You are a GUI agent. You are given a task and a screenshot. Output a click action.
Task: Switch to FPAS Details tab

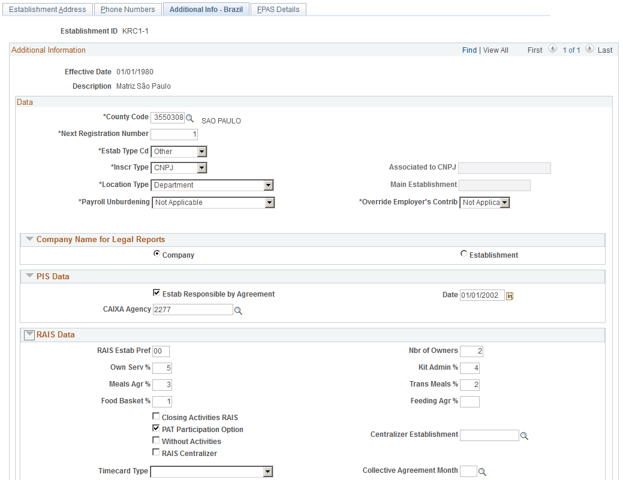point(278,9)
